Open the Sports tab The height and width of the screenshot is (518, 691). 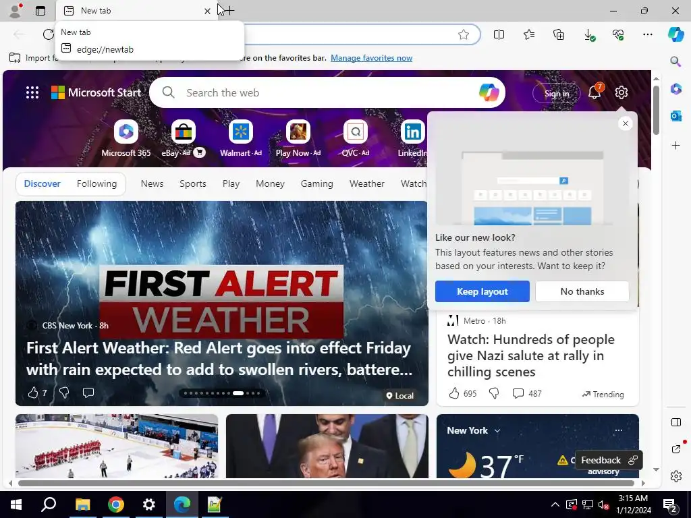click(192, 183)
